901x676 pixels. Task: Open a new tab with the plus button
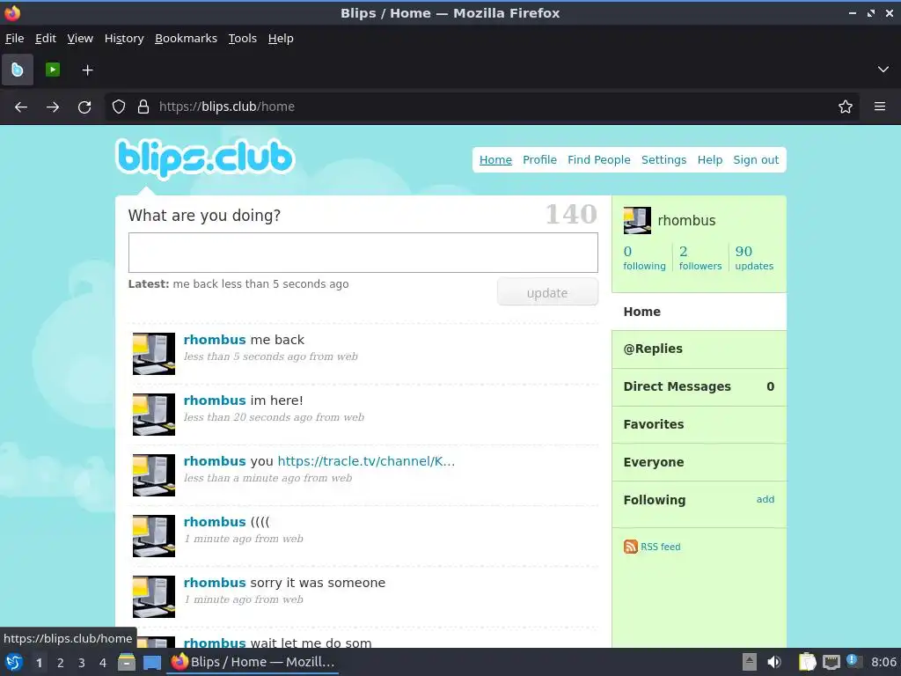[x=87, y=70]
